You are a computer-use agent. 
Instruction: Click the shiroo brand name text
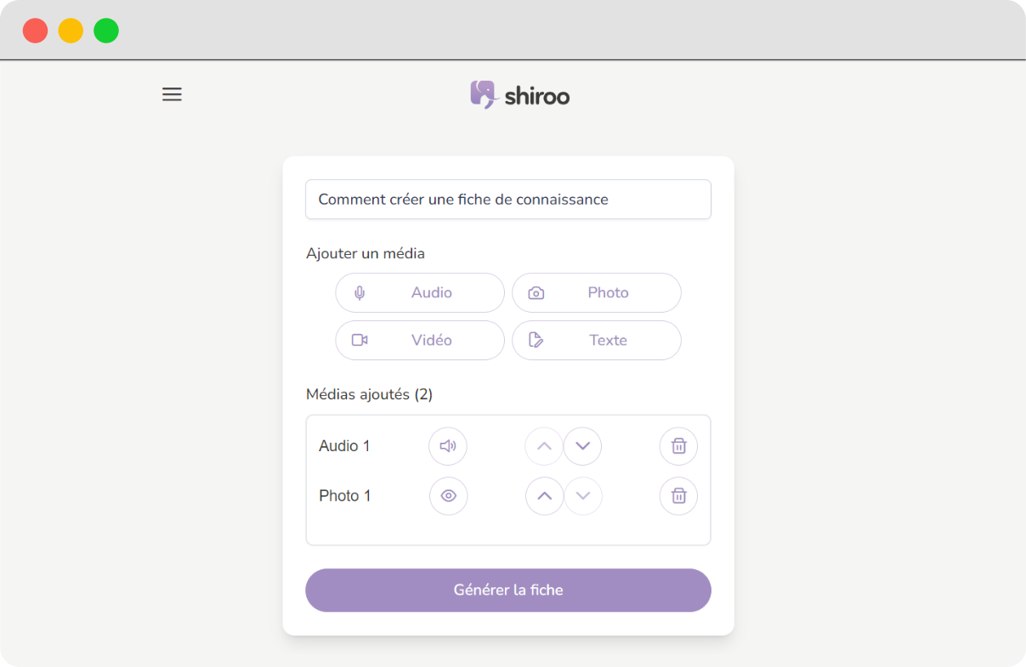(537, 96)
